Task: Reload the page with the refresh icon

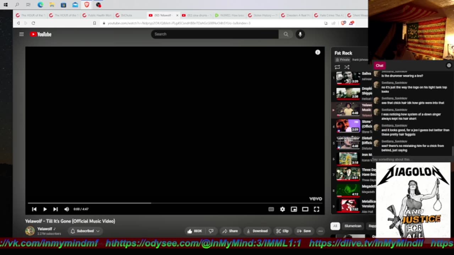Action: coord(33,23)
